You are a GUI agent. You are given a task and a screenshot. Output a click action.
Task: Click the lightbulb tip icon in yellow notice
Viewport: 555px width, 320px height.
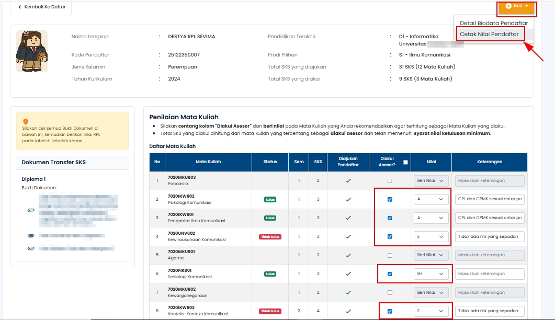(26, 121)
